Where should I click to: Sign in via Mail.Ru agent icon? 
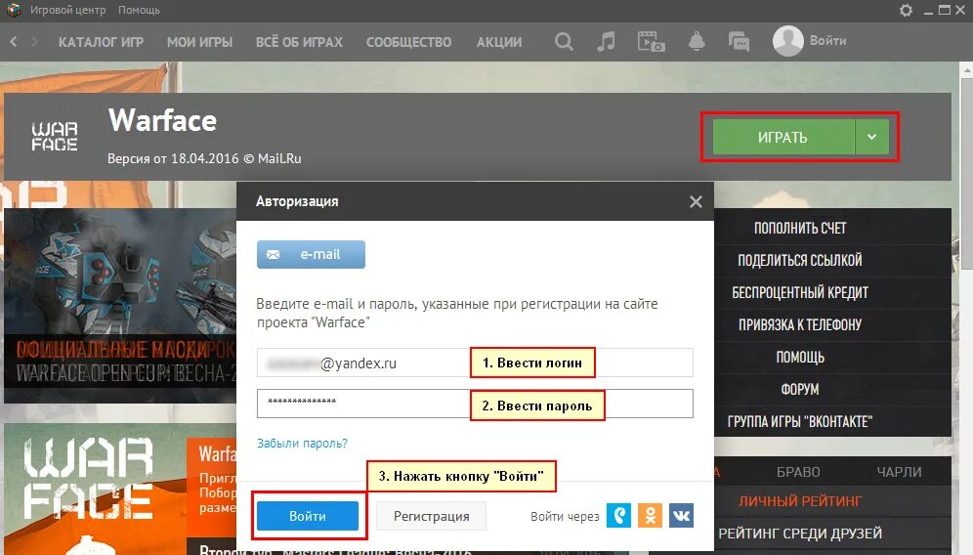618,515
